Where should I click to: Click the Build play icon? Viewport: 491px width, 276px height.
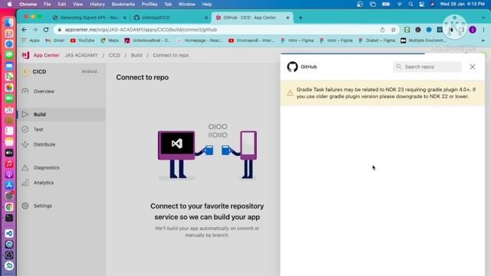(25, 114)
